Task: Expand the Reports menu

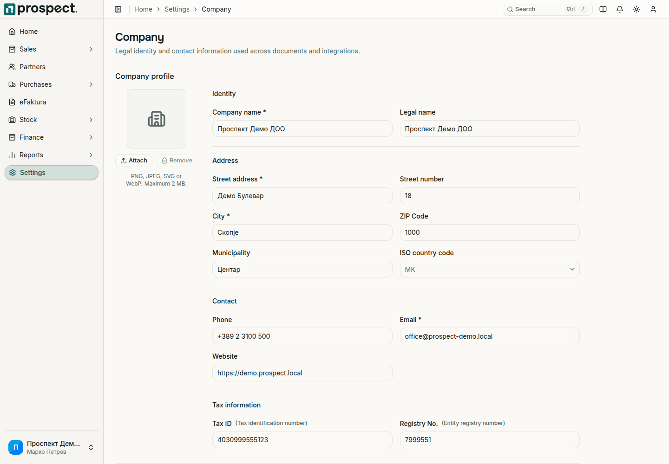Action: pos(52,155)
